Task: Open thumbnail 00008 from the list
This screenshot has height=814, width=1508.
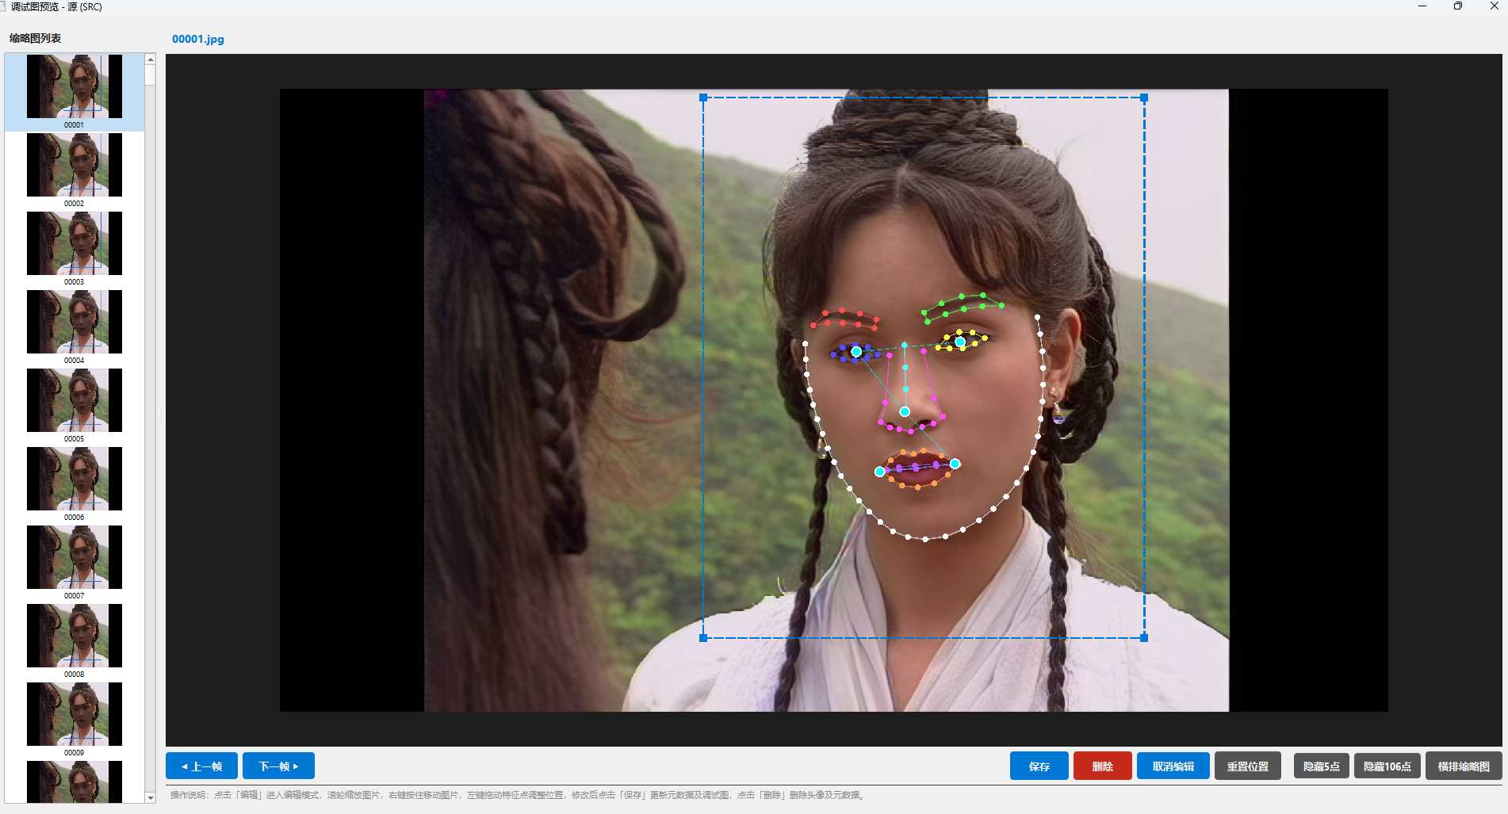Action: 75,641
